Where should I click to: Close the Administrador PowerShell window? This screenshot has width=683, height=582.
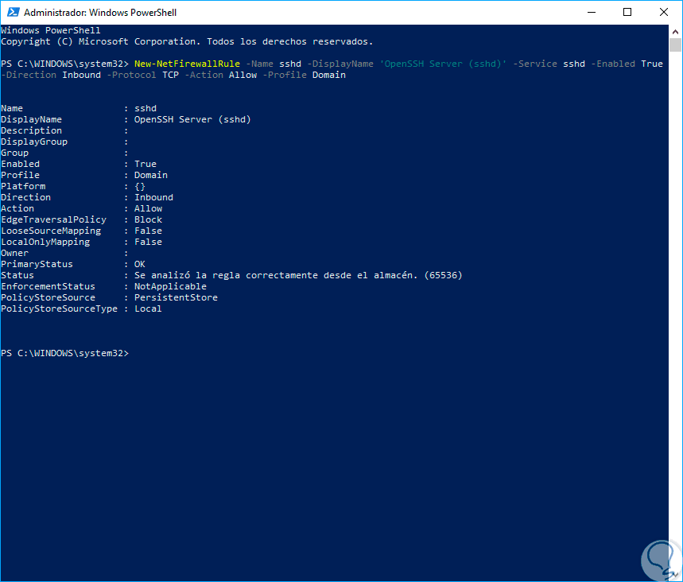[x=664, y=13]
